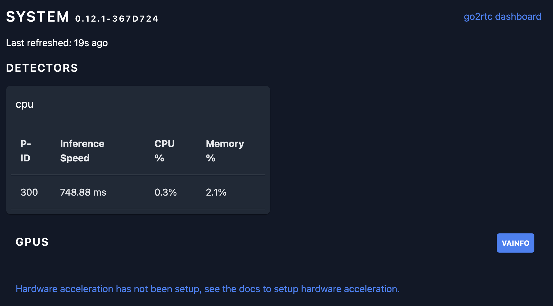Image resolution: width=553 pixels, height=306 pixels.
Task: Click the VAINFO button
Action: coord(515,243)
